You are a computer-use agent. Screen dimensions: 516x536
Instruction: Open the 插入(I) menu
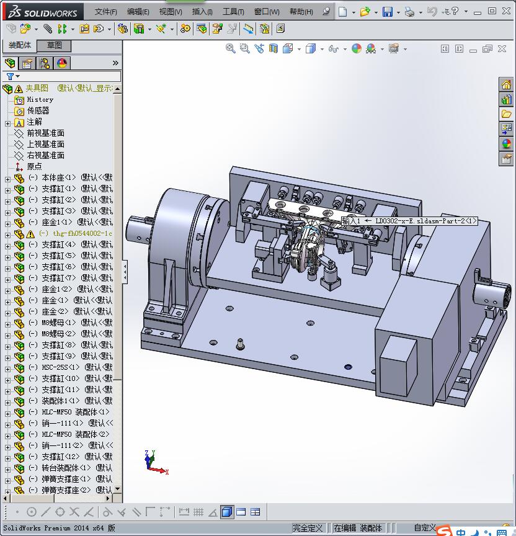pos(202,12)
